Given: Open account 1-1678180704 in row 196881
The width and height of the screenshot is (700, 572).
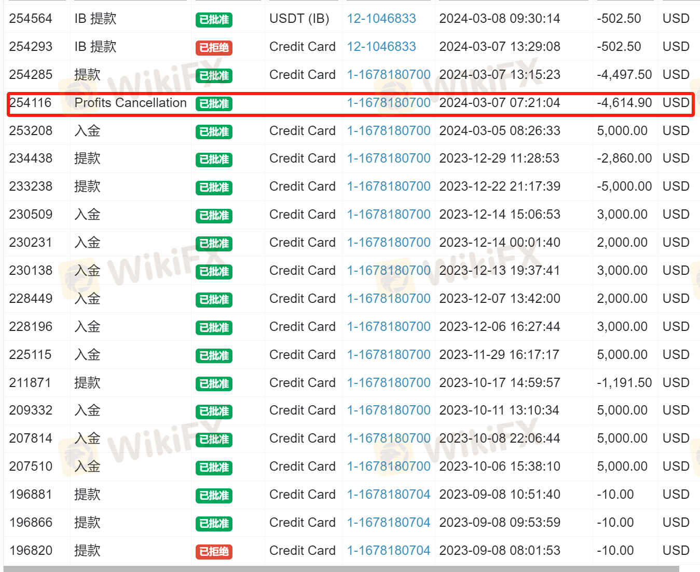Looking at the screenshot, I should pyautogui.click(x=389, y=495).
